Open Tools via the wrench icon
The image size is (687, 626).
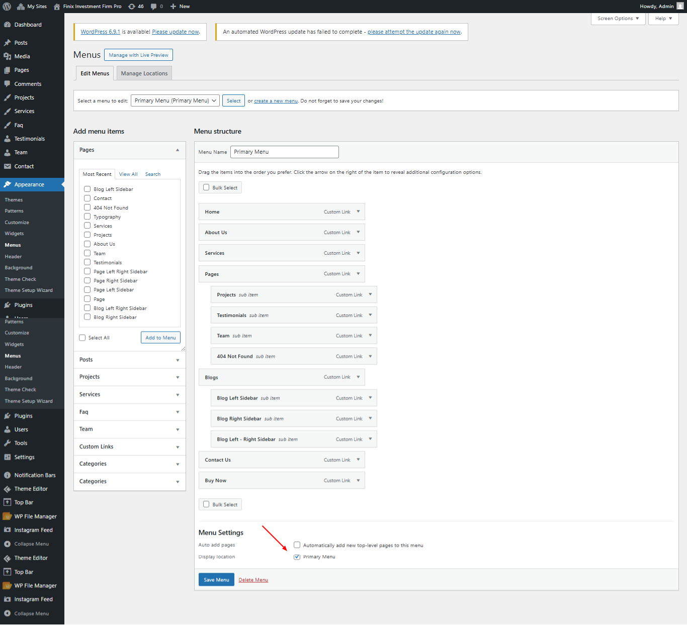(8, 443)
